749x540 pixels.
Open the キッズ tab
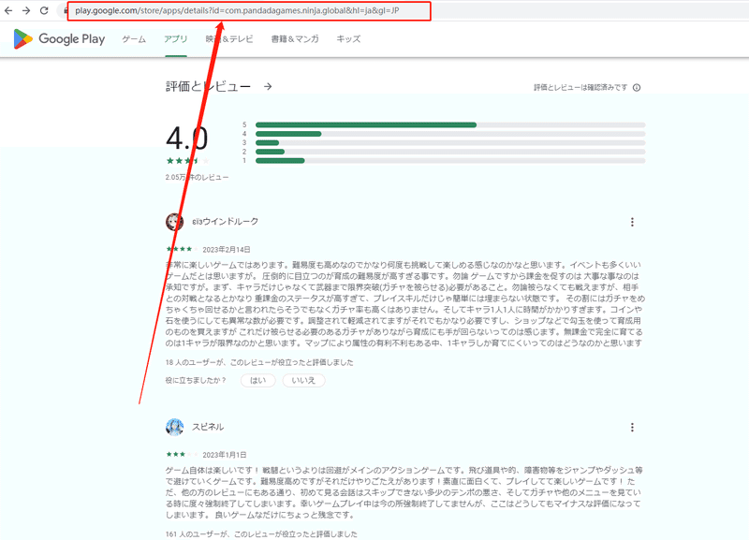click(x=348, y=39)
